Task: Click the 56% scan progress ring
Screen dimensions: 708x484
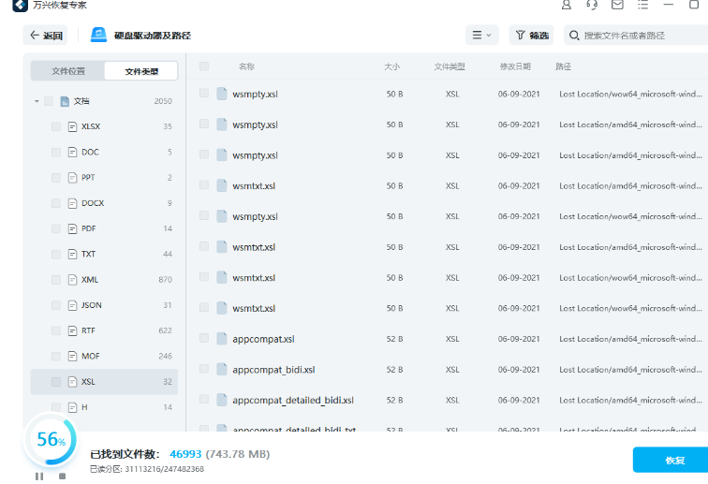Action: click(x=50, y=440)
